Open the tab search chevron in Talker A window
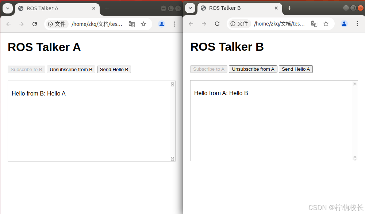 point(8,8)
